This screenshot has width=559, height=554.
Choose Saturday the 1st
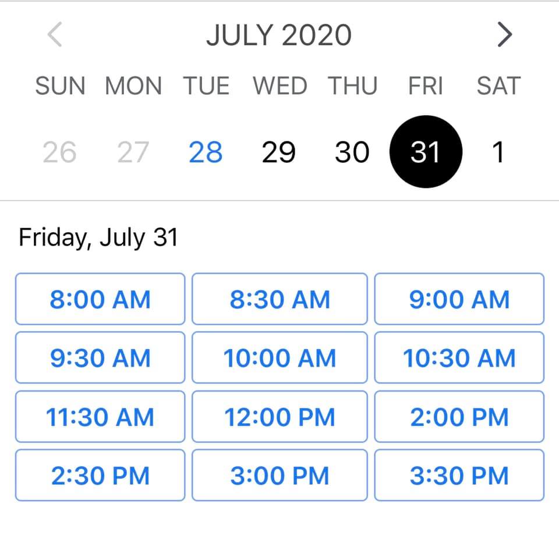pos(498,152)
